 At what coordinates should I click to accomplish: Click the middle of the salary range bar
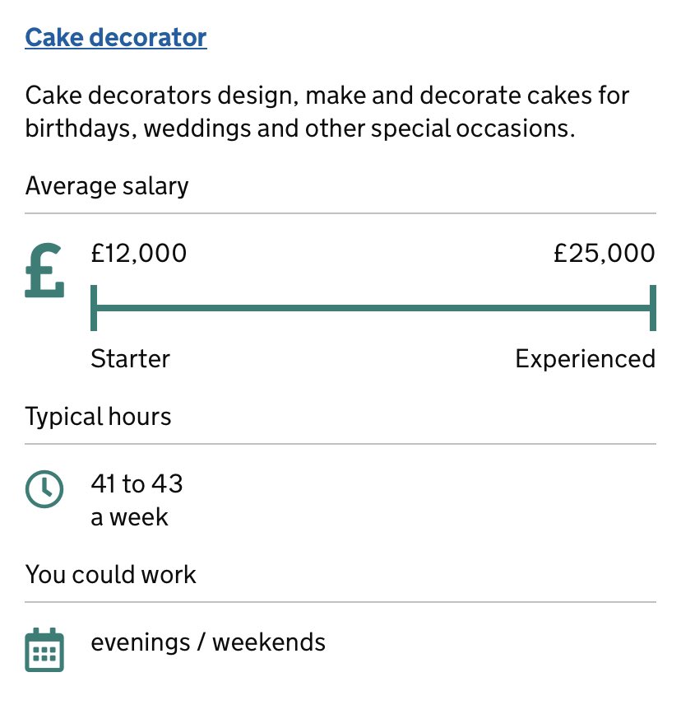(x=373, y=308)
